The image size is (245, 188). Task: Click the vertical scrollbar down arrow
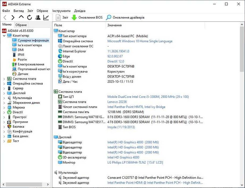pyautogui.click(x=242, y=185)
